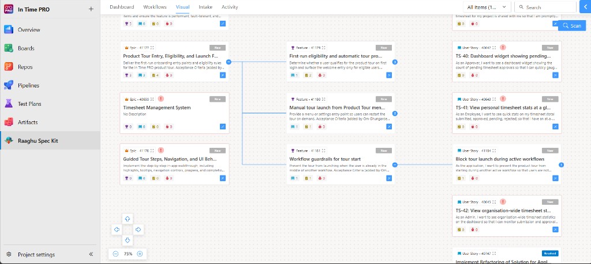Edit the Timesheet Management System card

[x=223, y=127]
